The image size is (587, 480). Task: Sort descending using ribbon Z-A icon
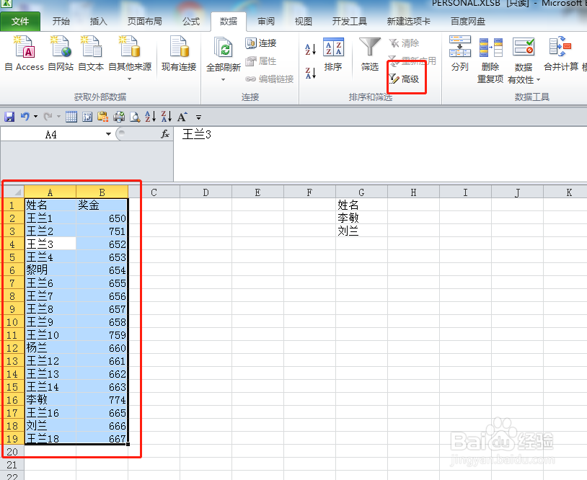click(x=310, y=73)
